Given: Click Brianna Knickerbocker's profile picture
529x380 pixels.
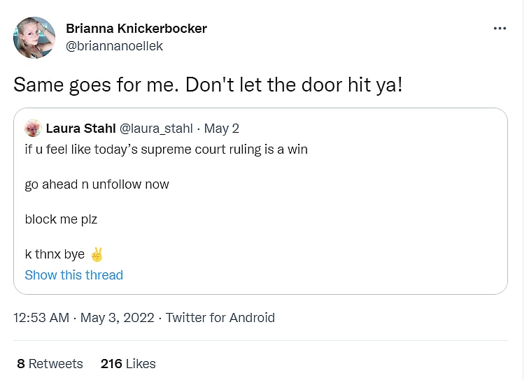Looking at the screenshot, I should 34,38.
